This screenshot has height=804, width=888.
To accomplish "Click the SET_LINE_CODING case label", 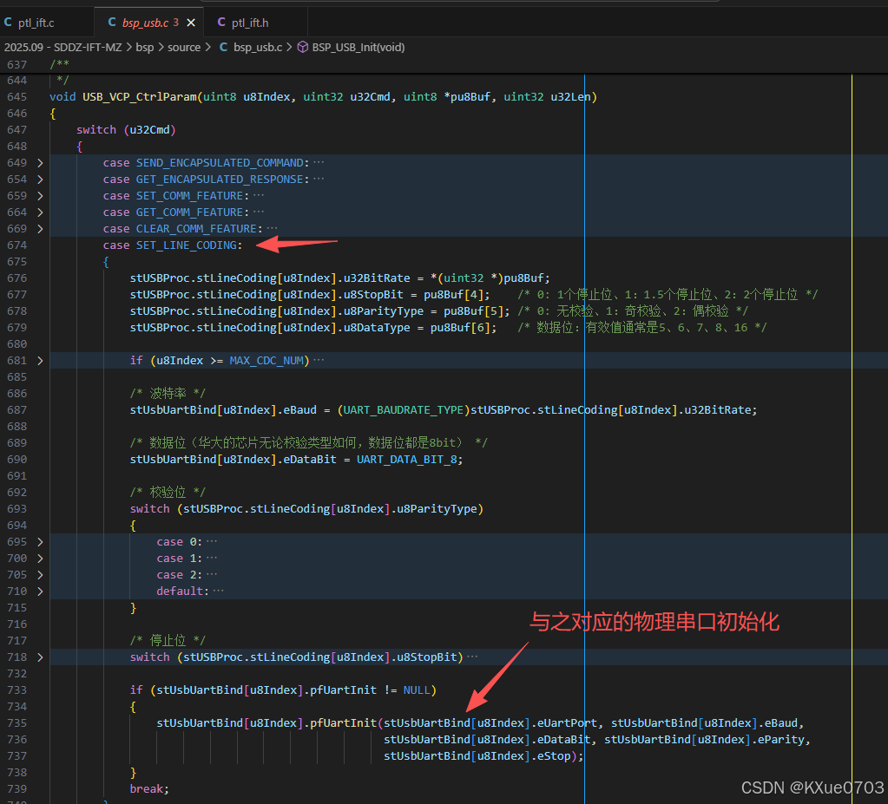I will click(x=187, y=245).
